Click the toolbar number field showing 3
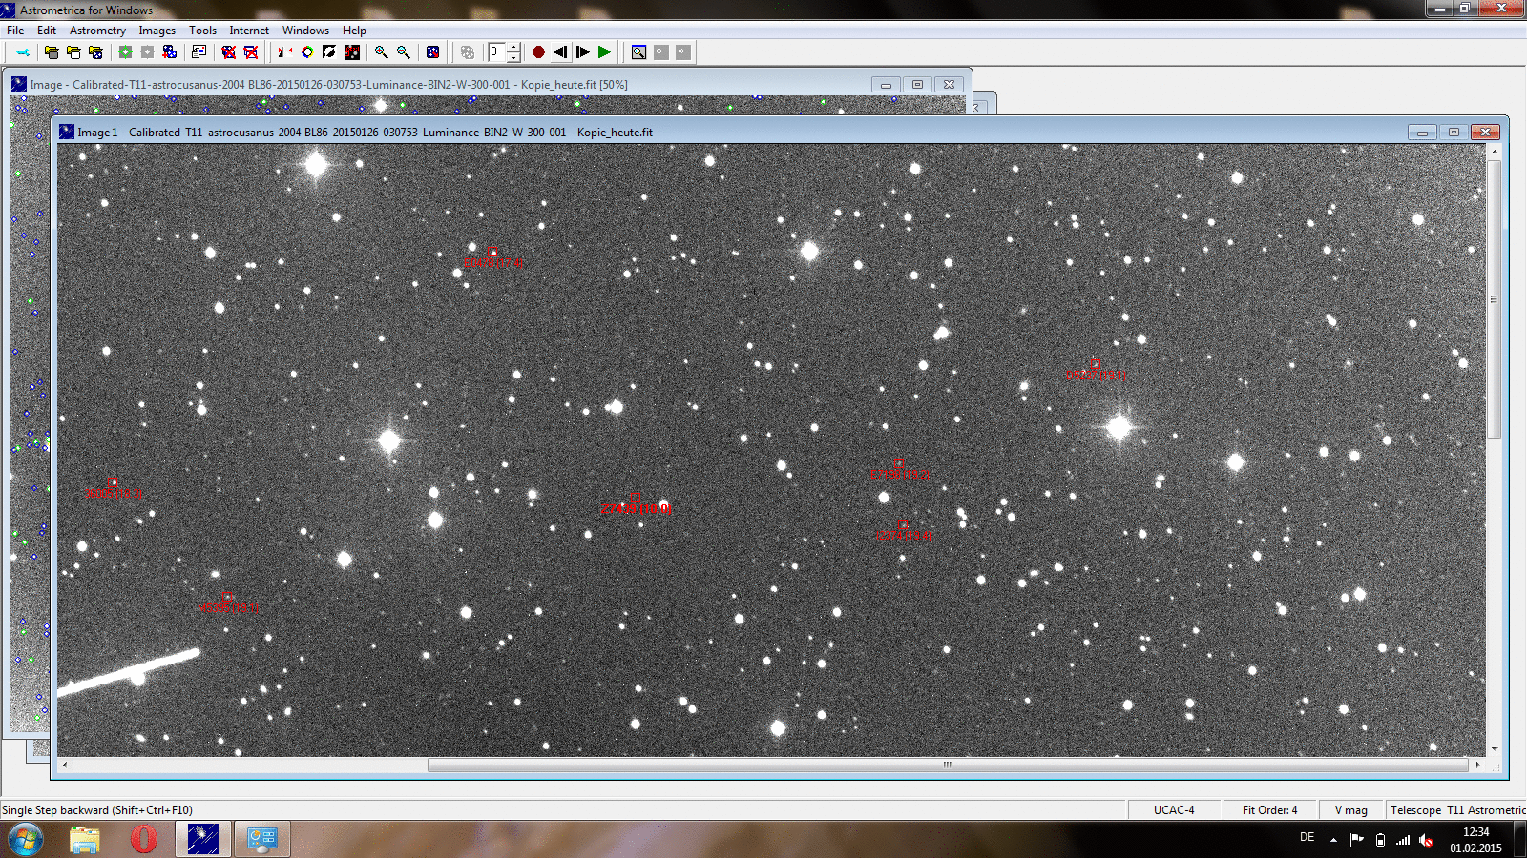Screen dimensions: 1527x858 [496, 52]
